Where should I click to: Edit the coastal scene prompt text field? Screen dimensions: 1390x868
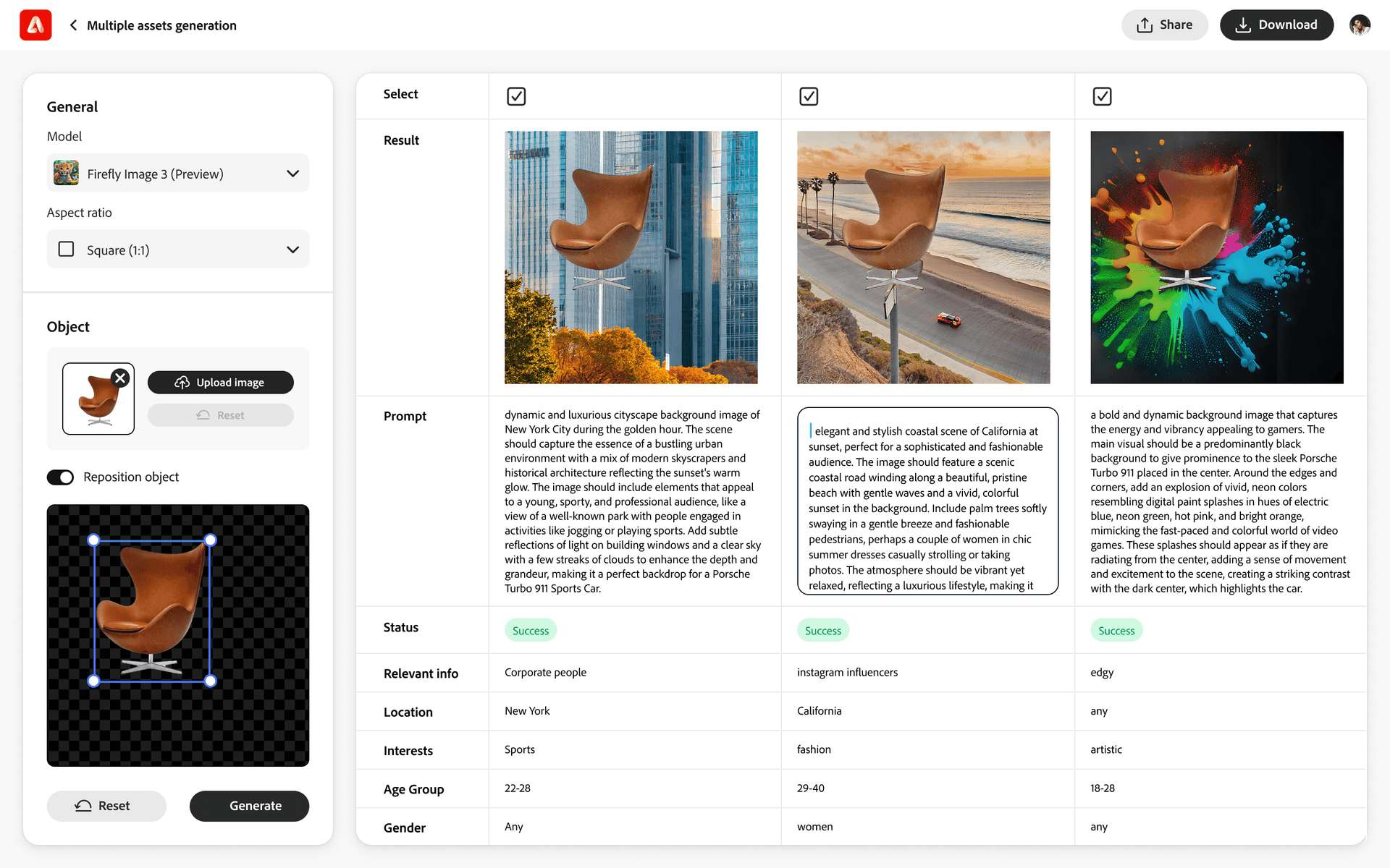(927, 501)
